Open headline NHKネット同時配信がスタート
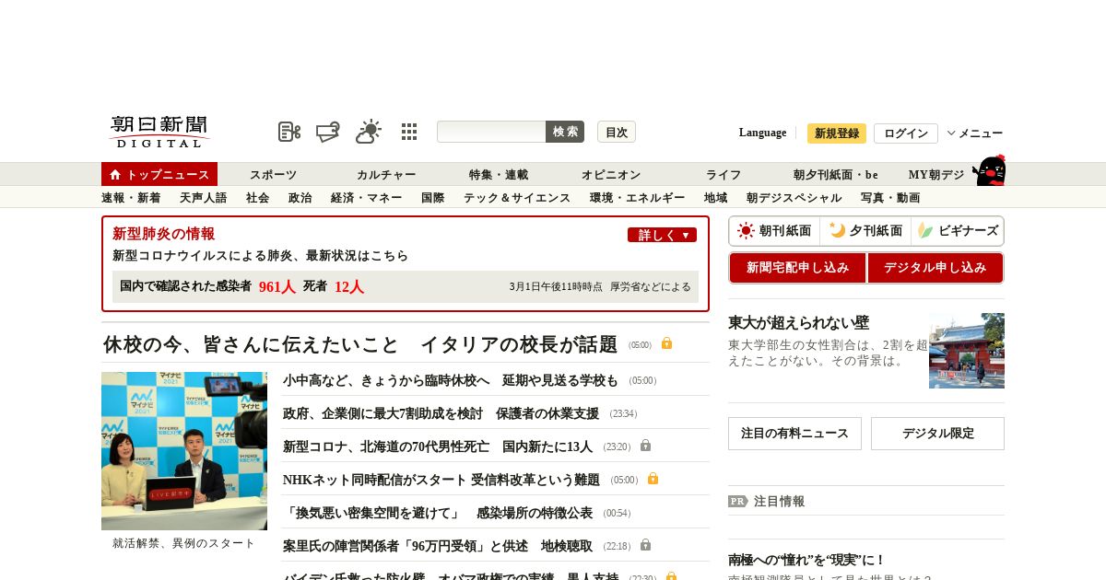The height and width of the screenshot is (580, 1106). click(441, 480)
